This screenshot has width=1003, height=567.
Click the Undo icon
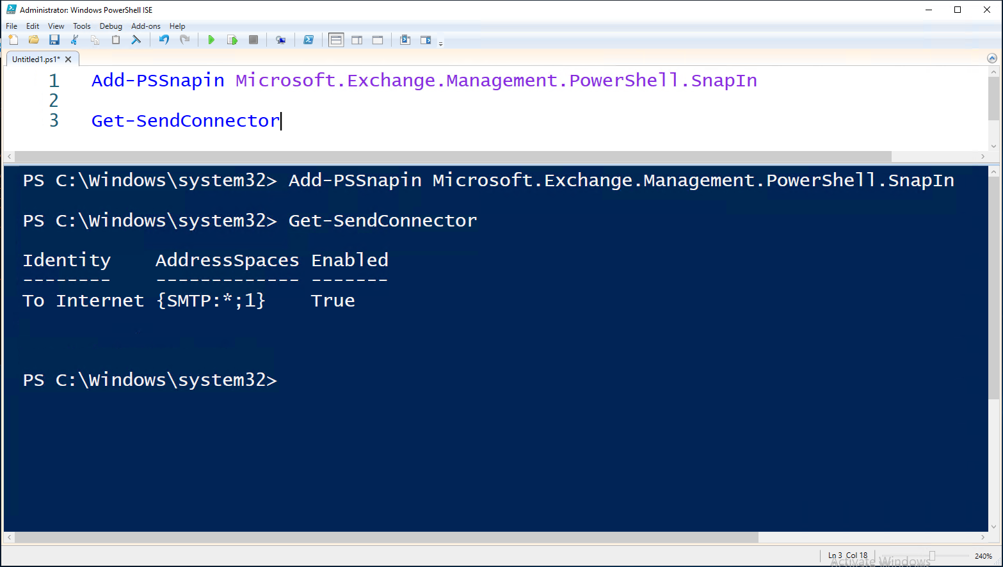[164, 39]
